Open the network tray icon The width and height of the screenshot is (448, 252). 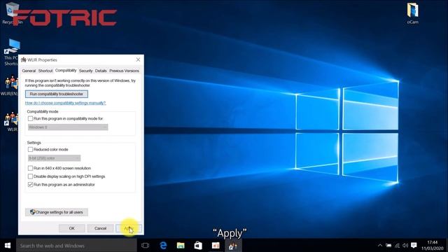(397, 246)
